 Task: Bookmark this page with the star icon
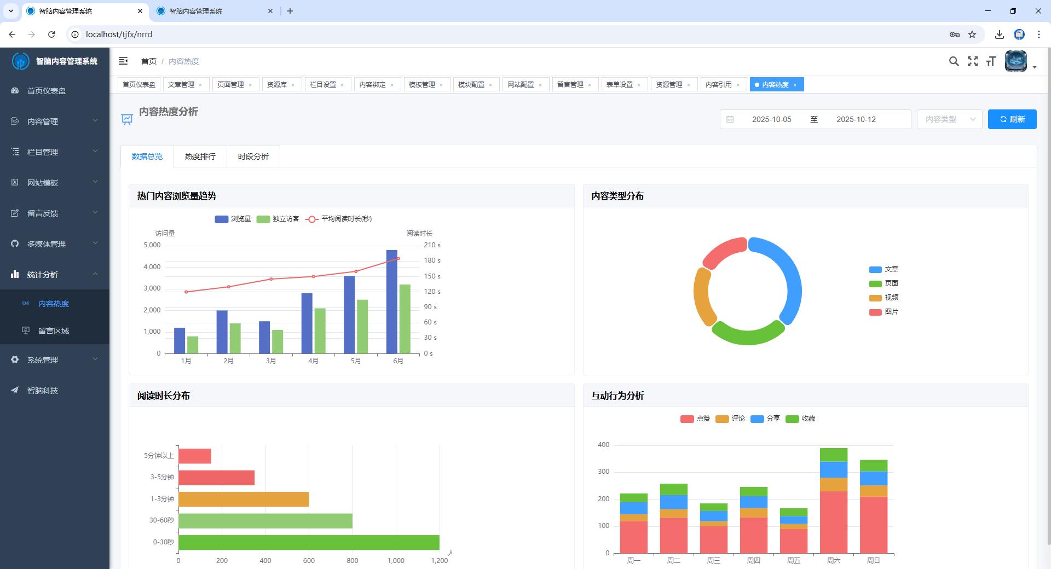(x=972, y=34)
